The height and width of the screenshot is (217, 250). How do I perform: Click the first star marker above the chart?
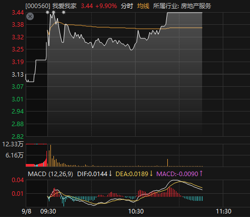(47, 12)
